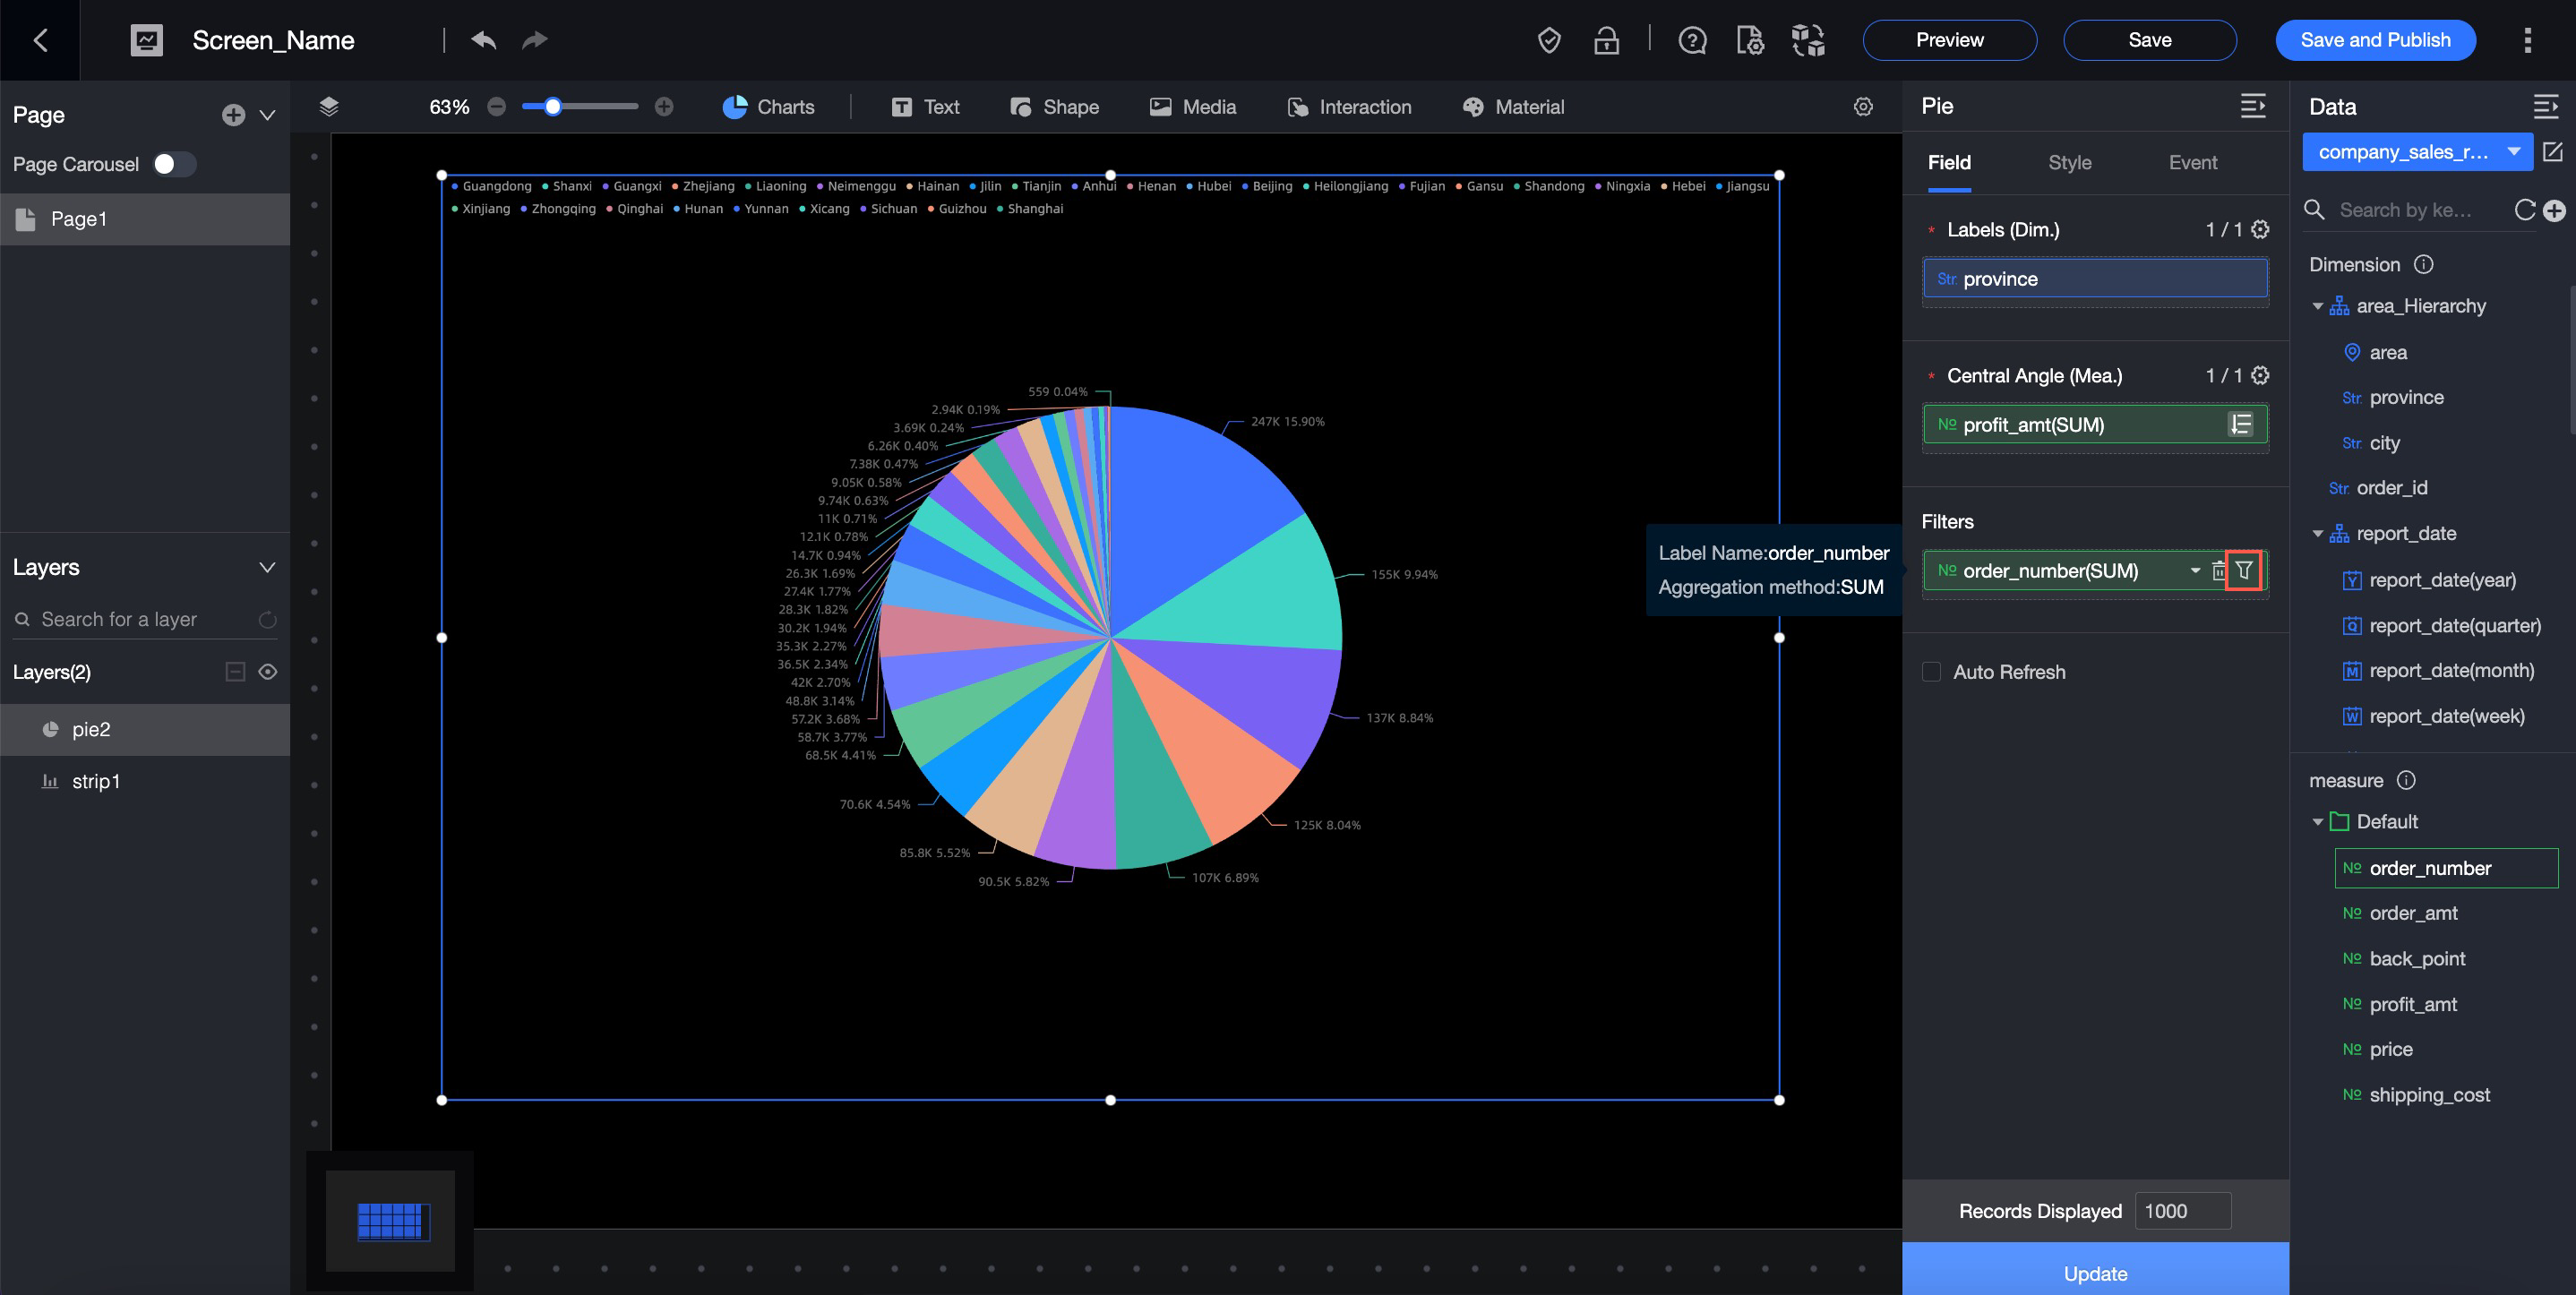
Task: Open the layers stack icon in toolbar
Action: coord(329,107)
